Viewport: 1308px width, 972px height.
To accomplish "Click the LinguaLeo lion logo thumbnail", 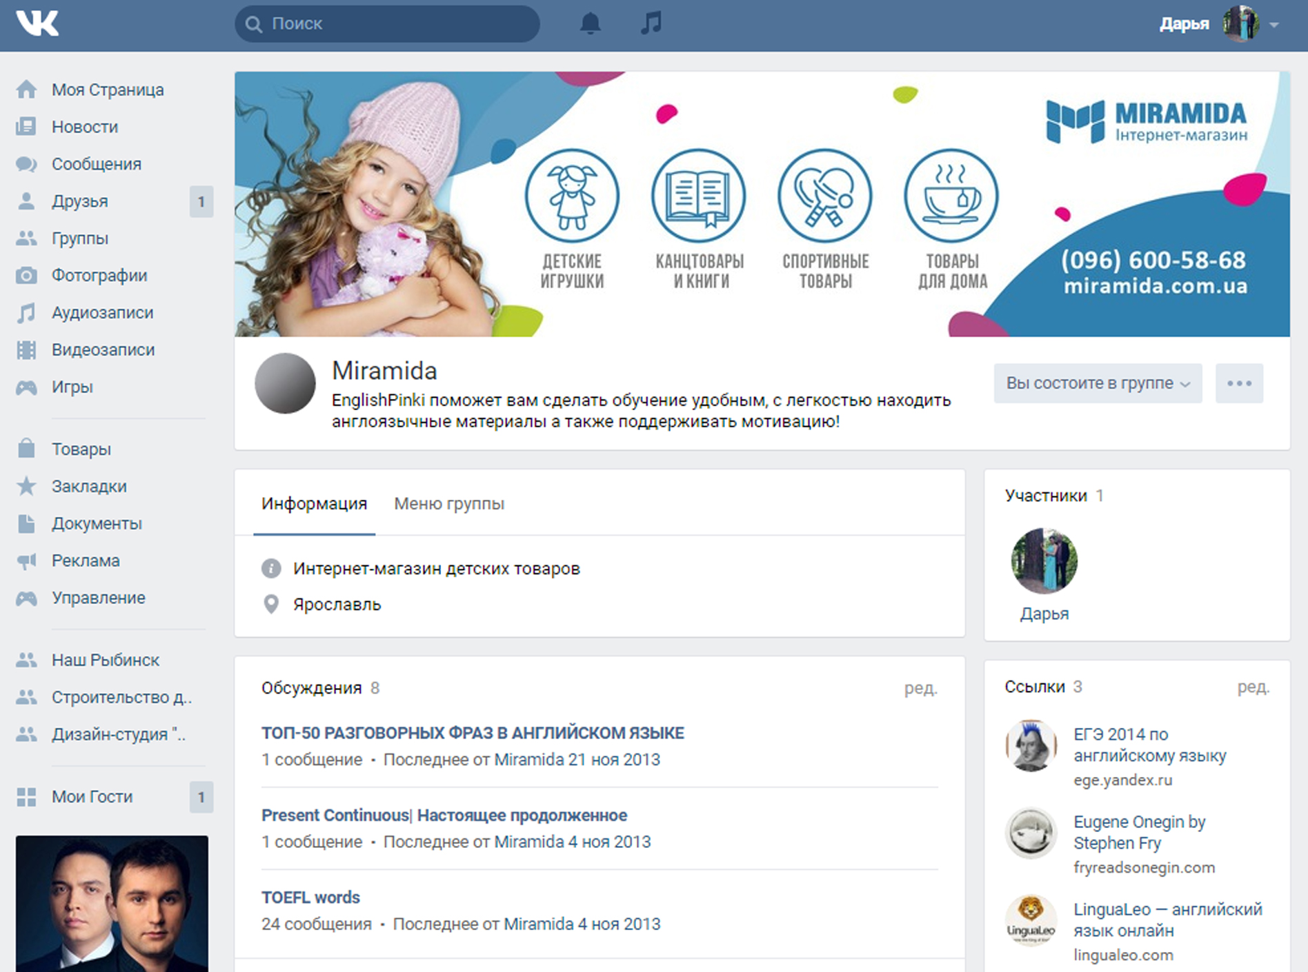I will (1031, 921).
